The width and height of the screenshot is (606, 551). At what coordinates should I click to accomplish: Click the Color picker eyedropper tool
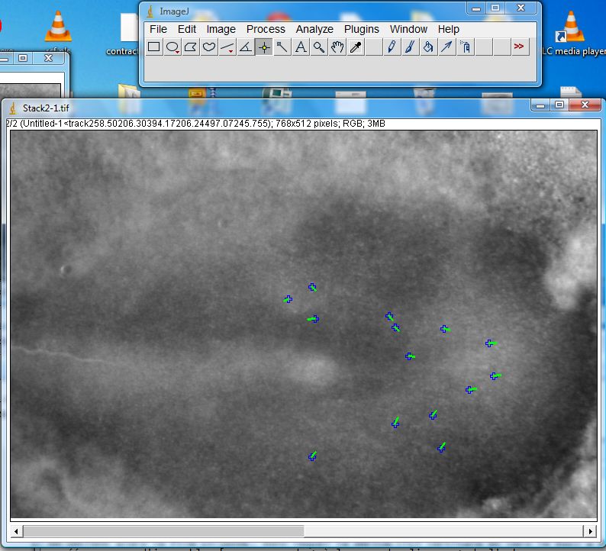point(356,47)
